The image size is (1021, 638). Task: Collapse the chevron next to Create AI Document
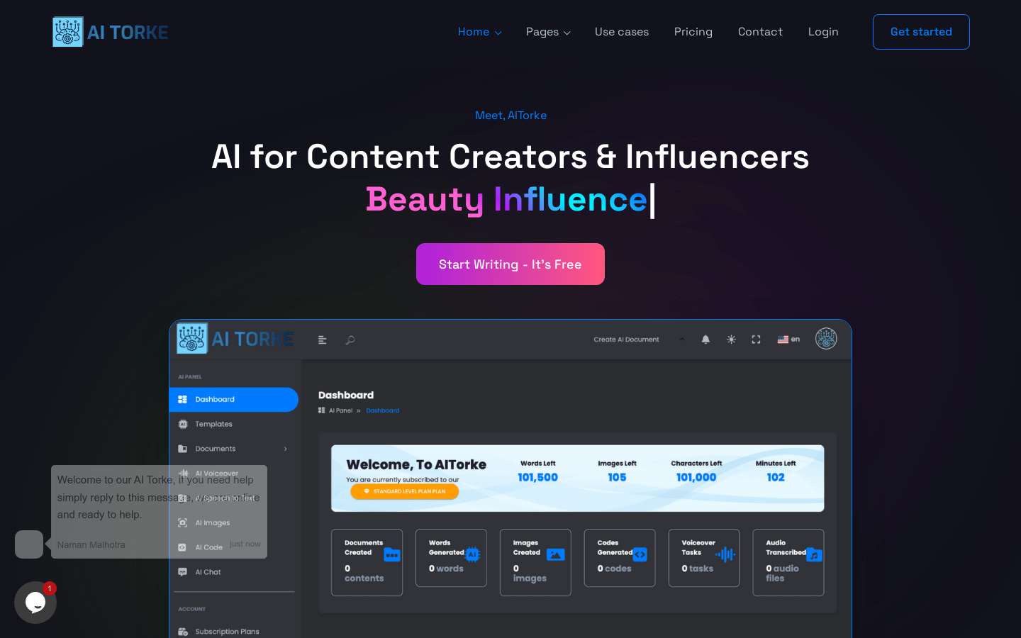point(682,340)
